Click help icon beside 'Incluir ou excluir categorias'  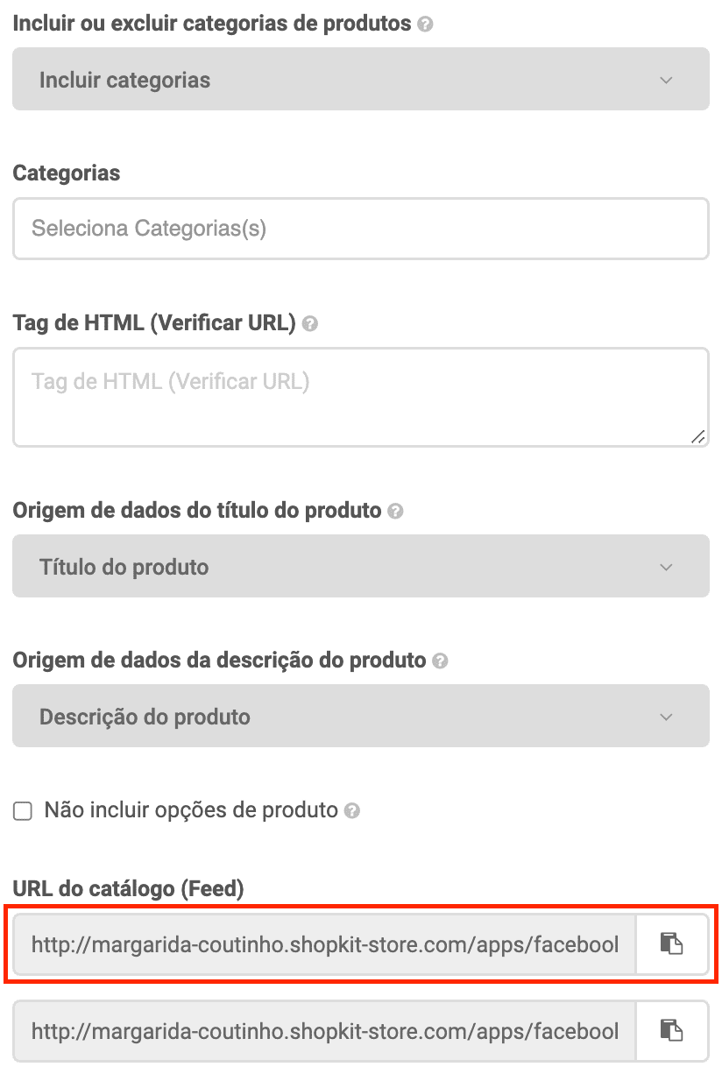[x=426, y=25]
